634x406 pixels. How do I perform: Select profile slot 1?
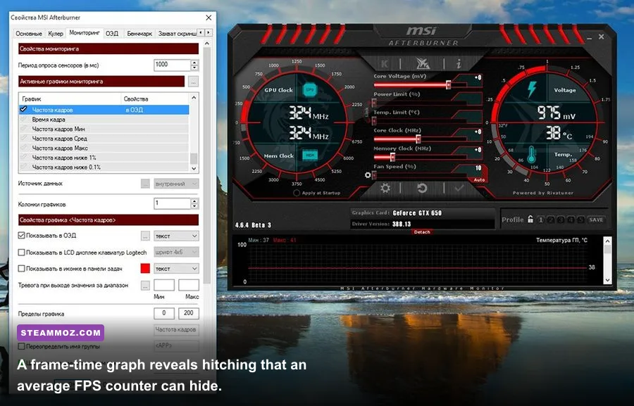[540, 220]
